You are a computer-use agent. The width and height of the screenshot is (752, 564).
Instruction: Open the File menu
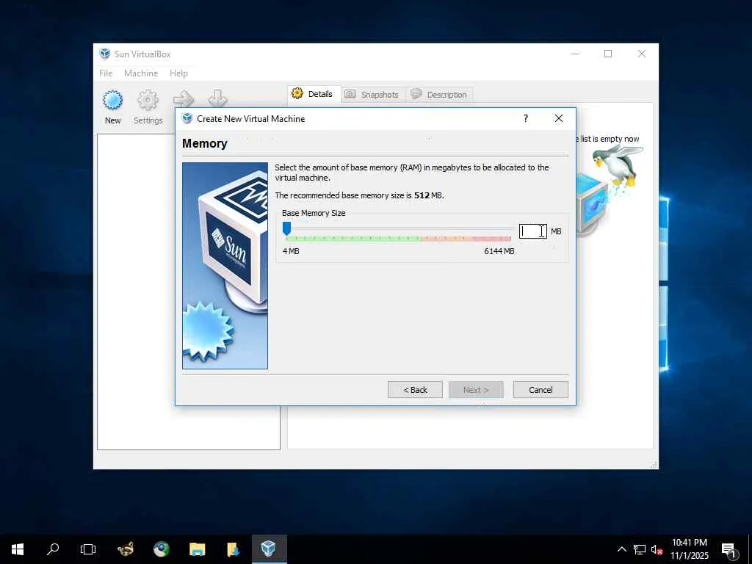pos(106,73)
